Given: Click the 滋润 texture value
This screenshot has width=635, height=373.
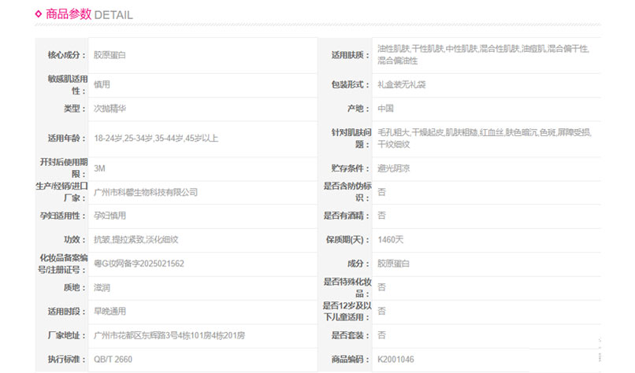Looking at the screenshot, I should 102,288.
